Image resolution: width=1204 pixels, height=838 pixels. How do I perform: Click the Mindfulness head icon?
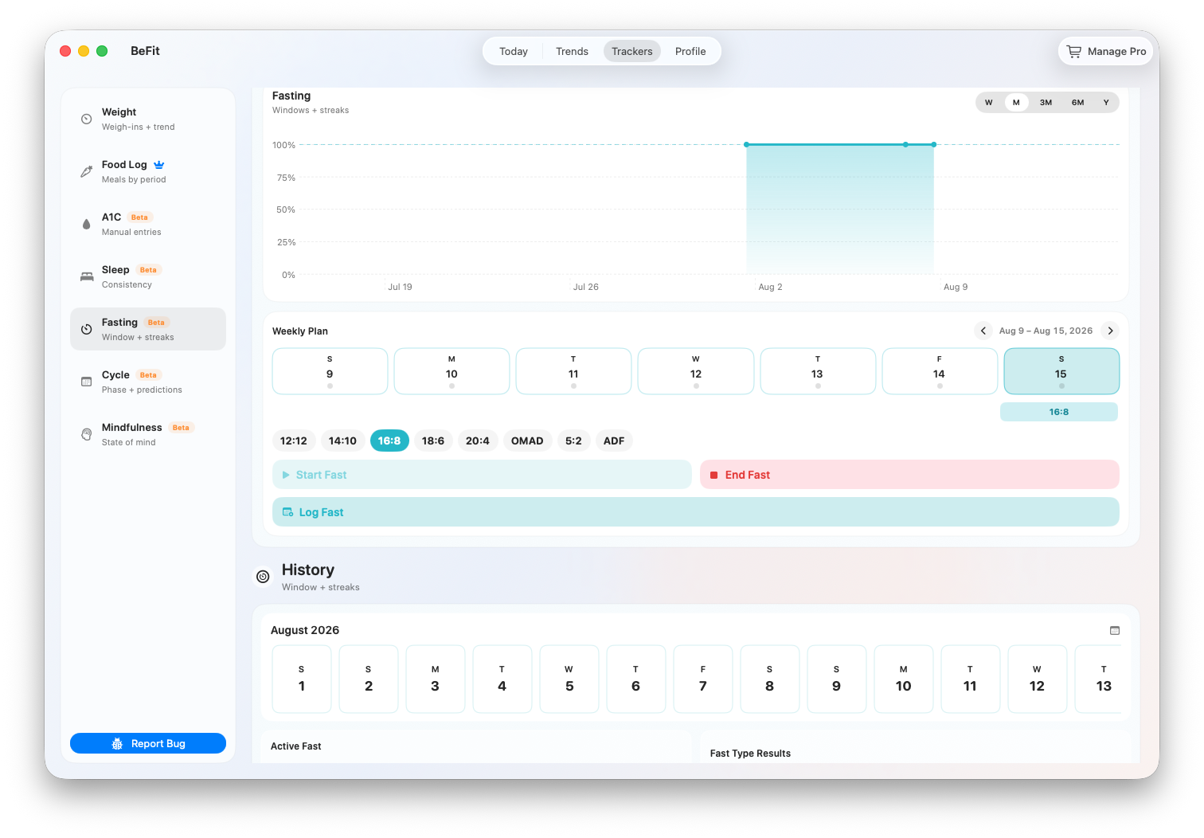click(87, 434)
